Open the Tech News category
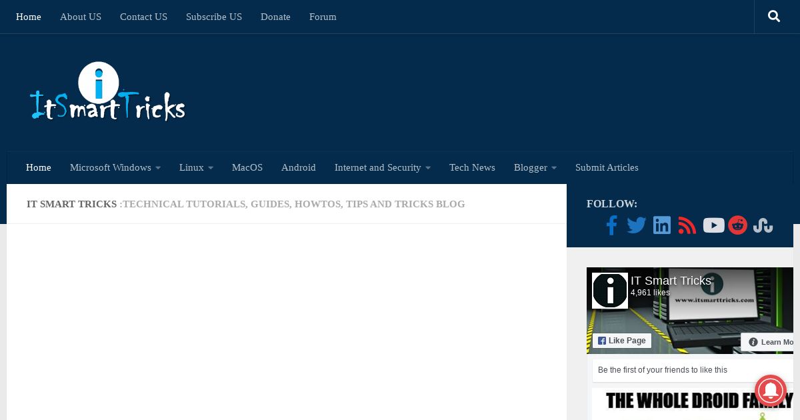Image resolution: width=800 pixels, height=420 pixels. pos(472,167)
